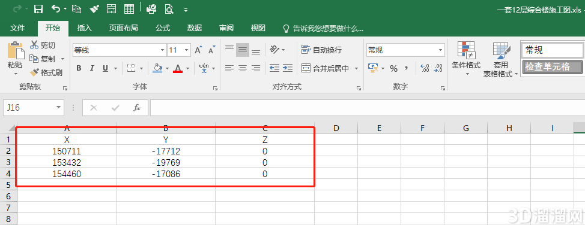
Task: Expand underline style dropdown arrow
Action: click(115, 68)
